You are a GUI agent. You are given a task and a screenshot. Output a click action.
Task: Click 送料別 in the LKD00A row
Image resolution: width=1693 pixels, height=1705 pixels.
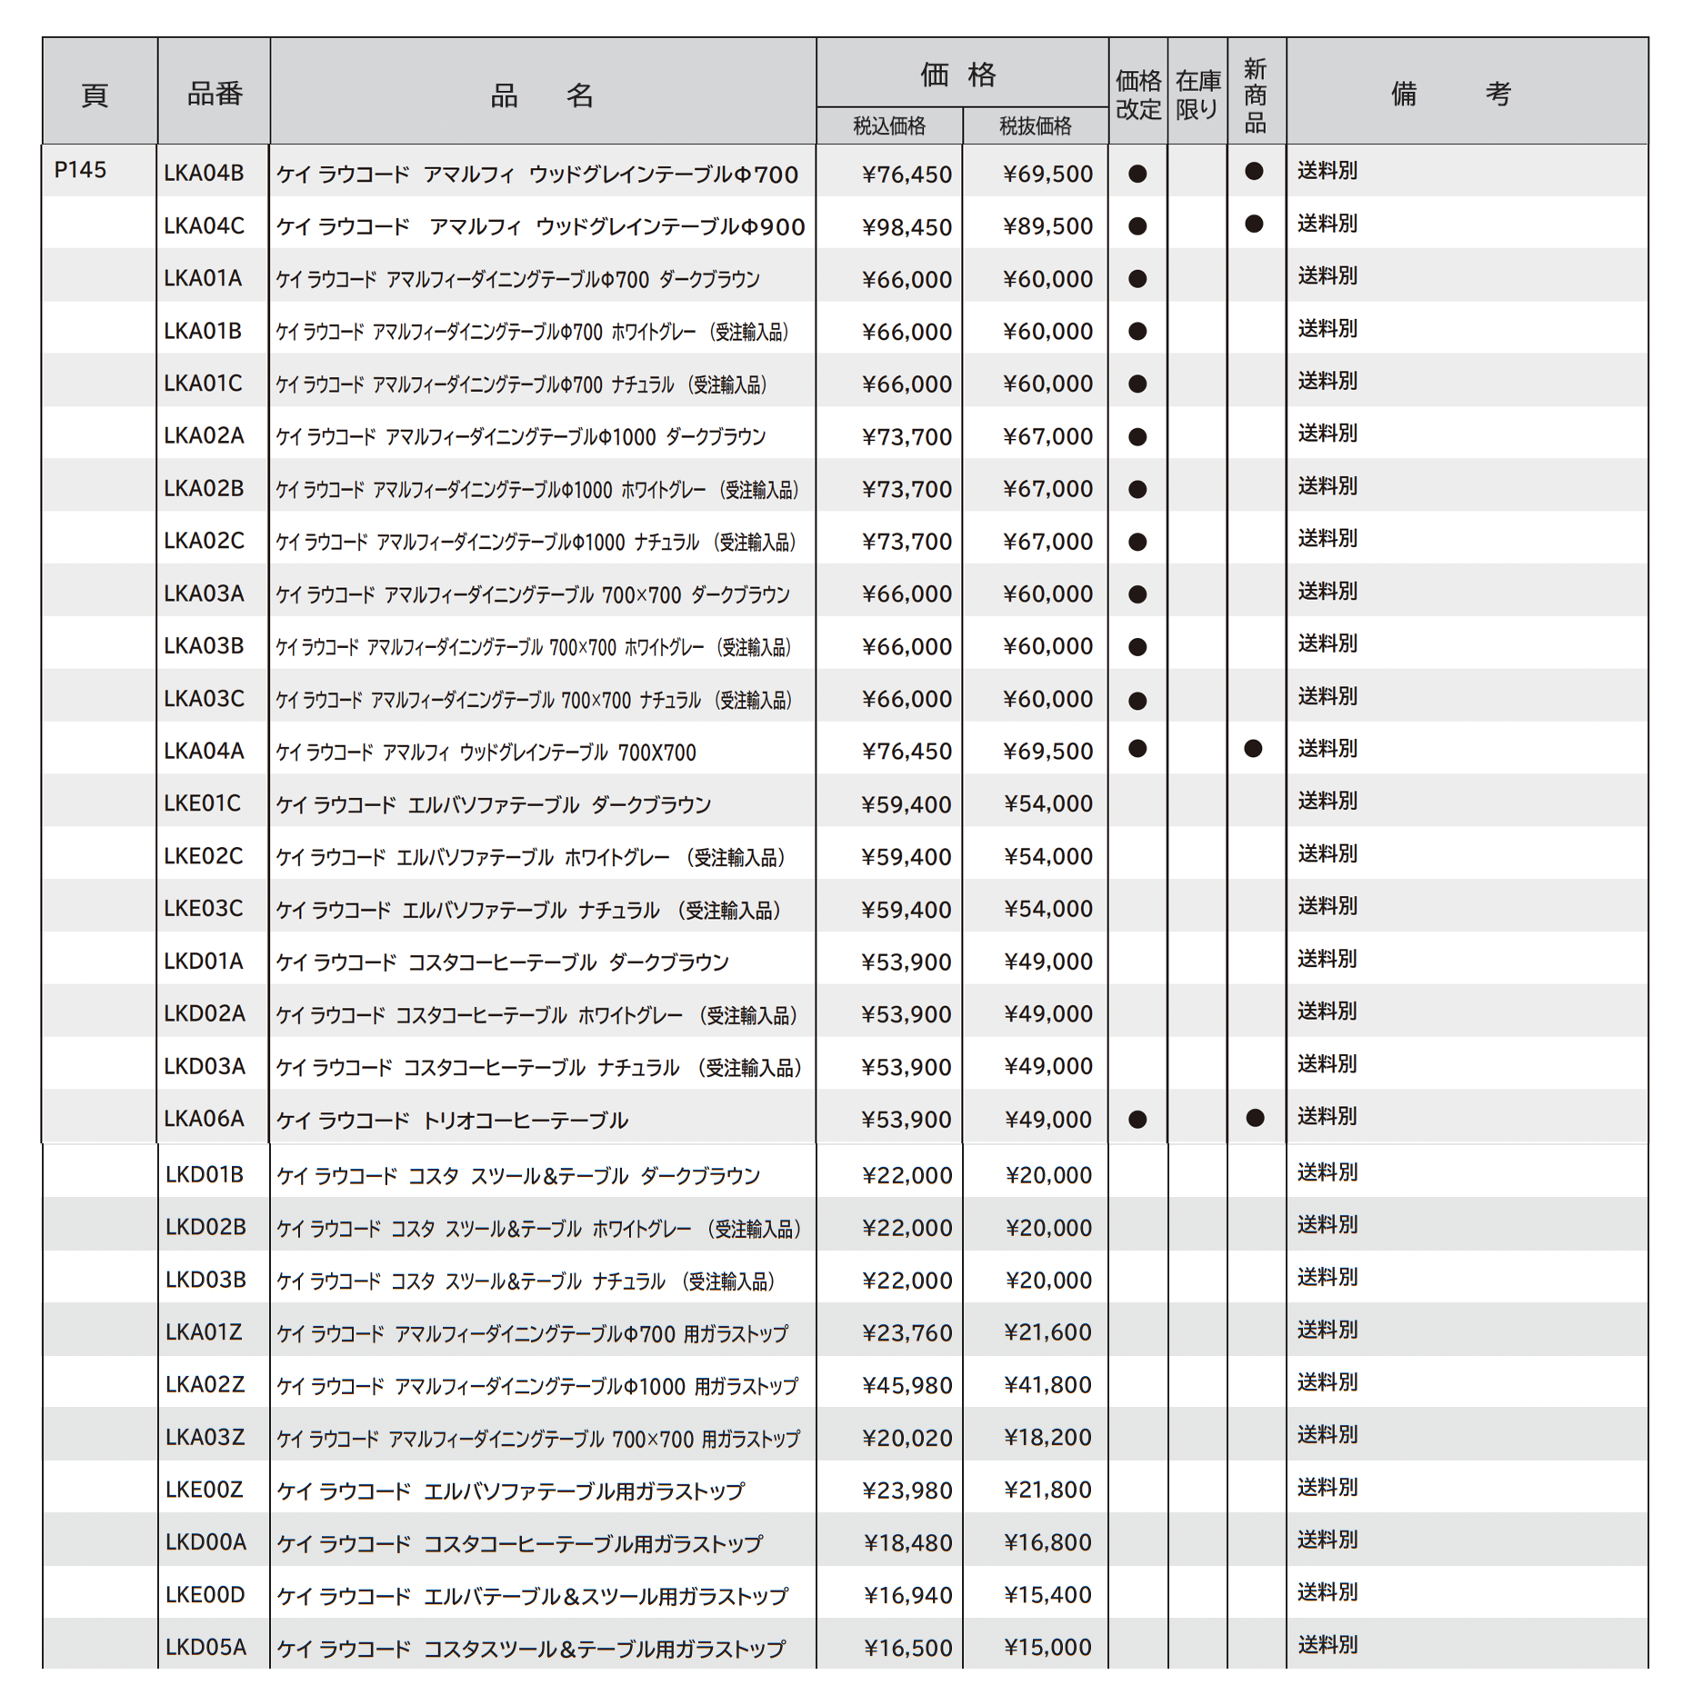1327,1540
